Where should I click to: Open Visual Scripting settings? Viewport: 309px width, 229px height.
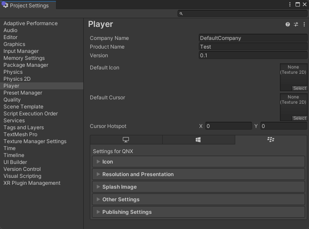click(42, 176)
